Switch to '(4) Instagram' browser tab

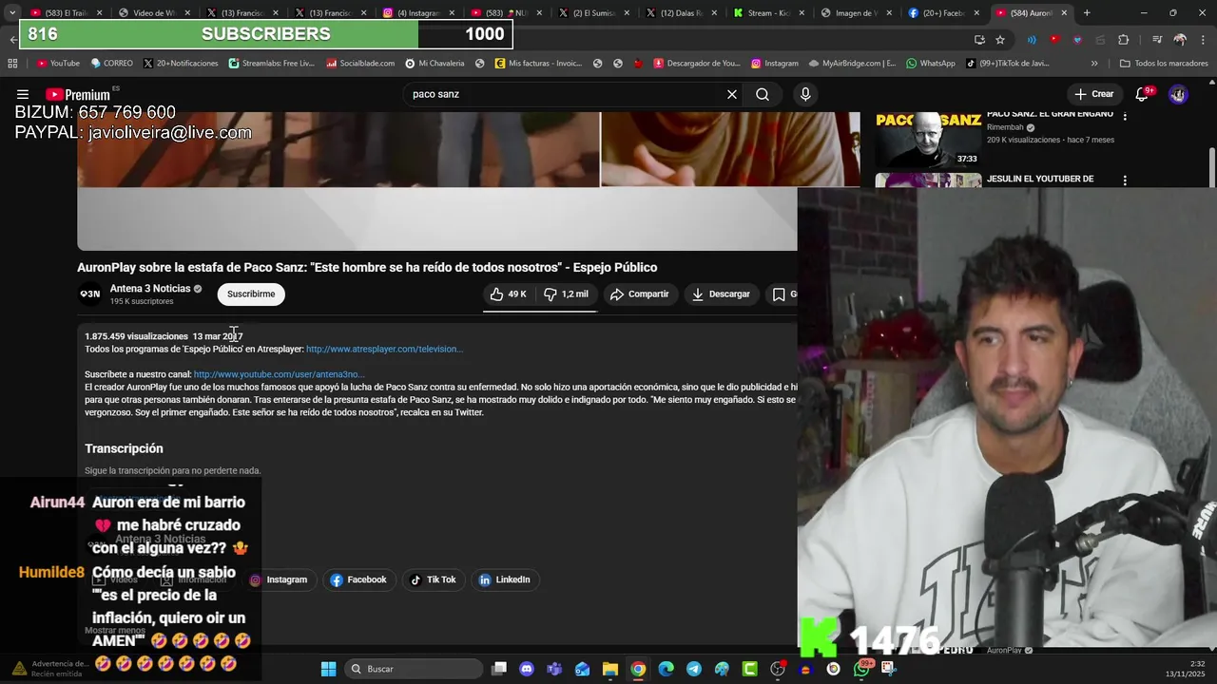(x=417, y=13)
